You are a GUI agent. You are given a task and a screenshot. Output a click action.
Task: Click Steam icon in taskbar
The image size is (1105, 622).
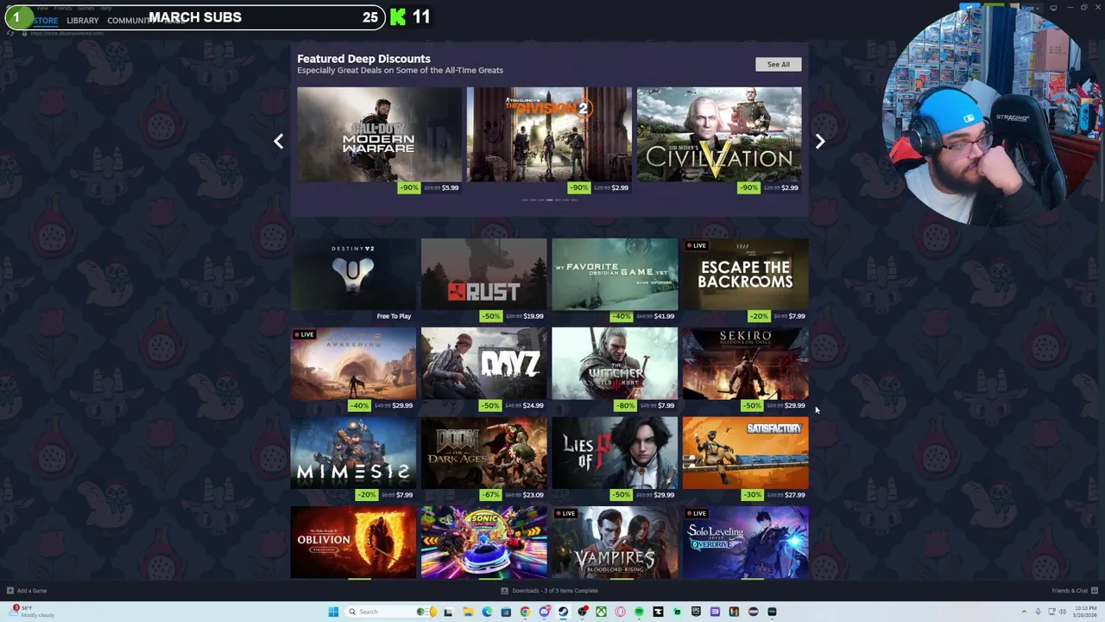coord(563,612)
